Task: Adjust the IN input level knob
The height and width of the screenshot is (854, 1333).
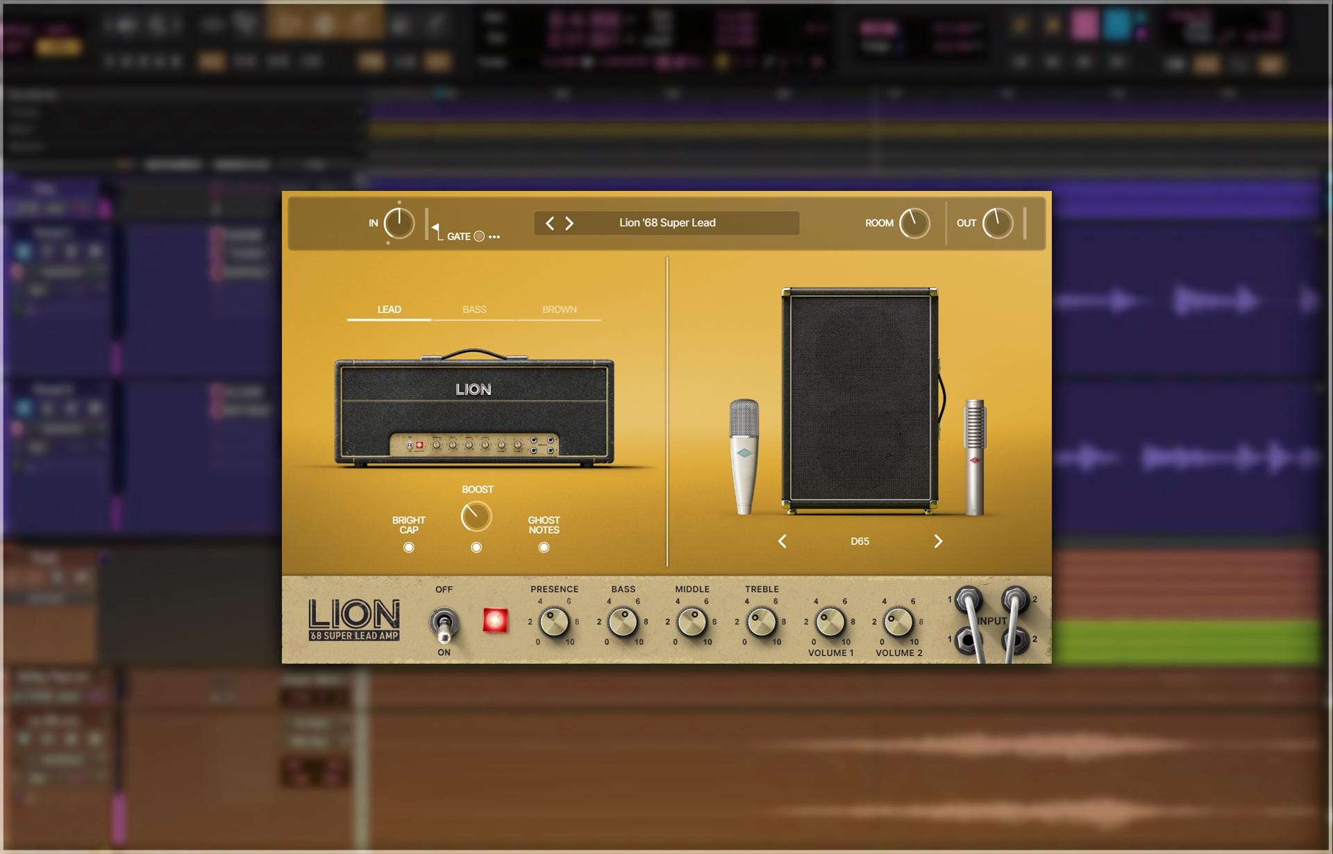Action: (x=399, y=224)
